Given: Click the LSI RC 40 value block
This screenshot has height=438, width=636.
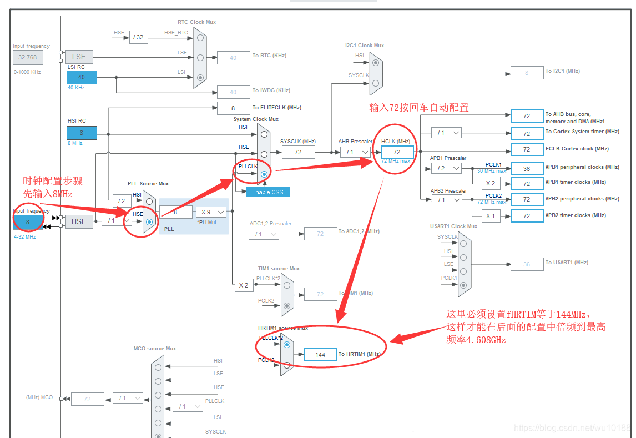Looking at the screenshot, I should (82, 77).
